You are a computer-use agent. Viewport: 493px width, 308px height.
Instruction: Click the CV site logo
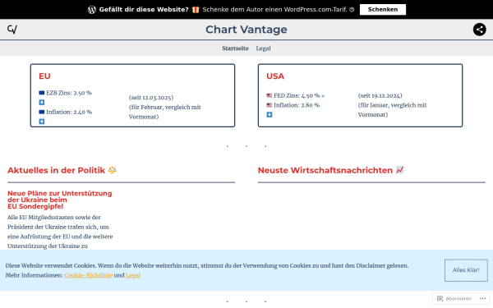(x=12, y=30)
